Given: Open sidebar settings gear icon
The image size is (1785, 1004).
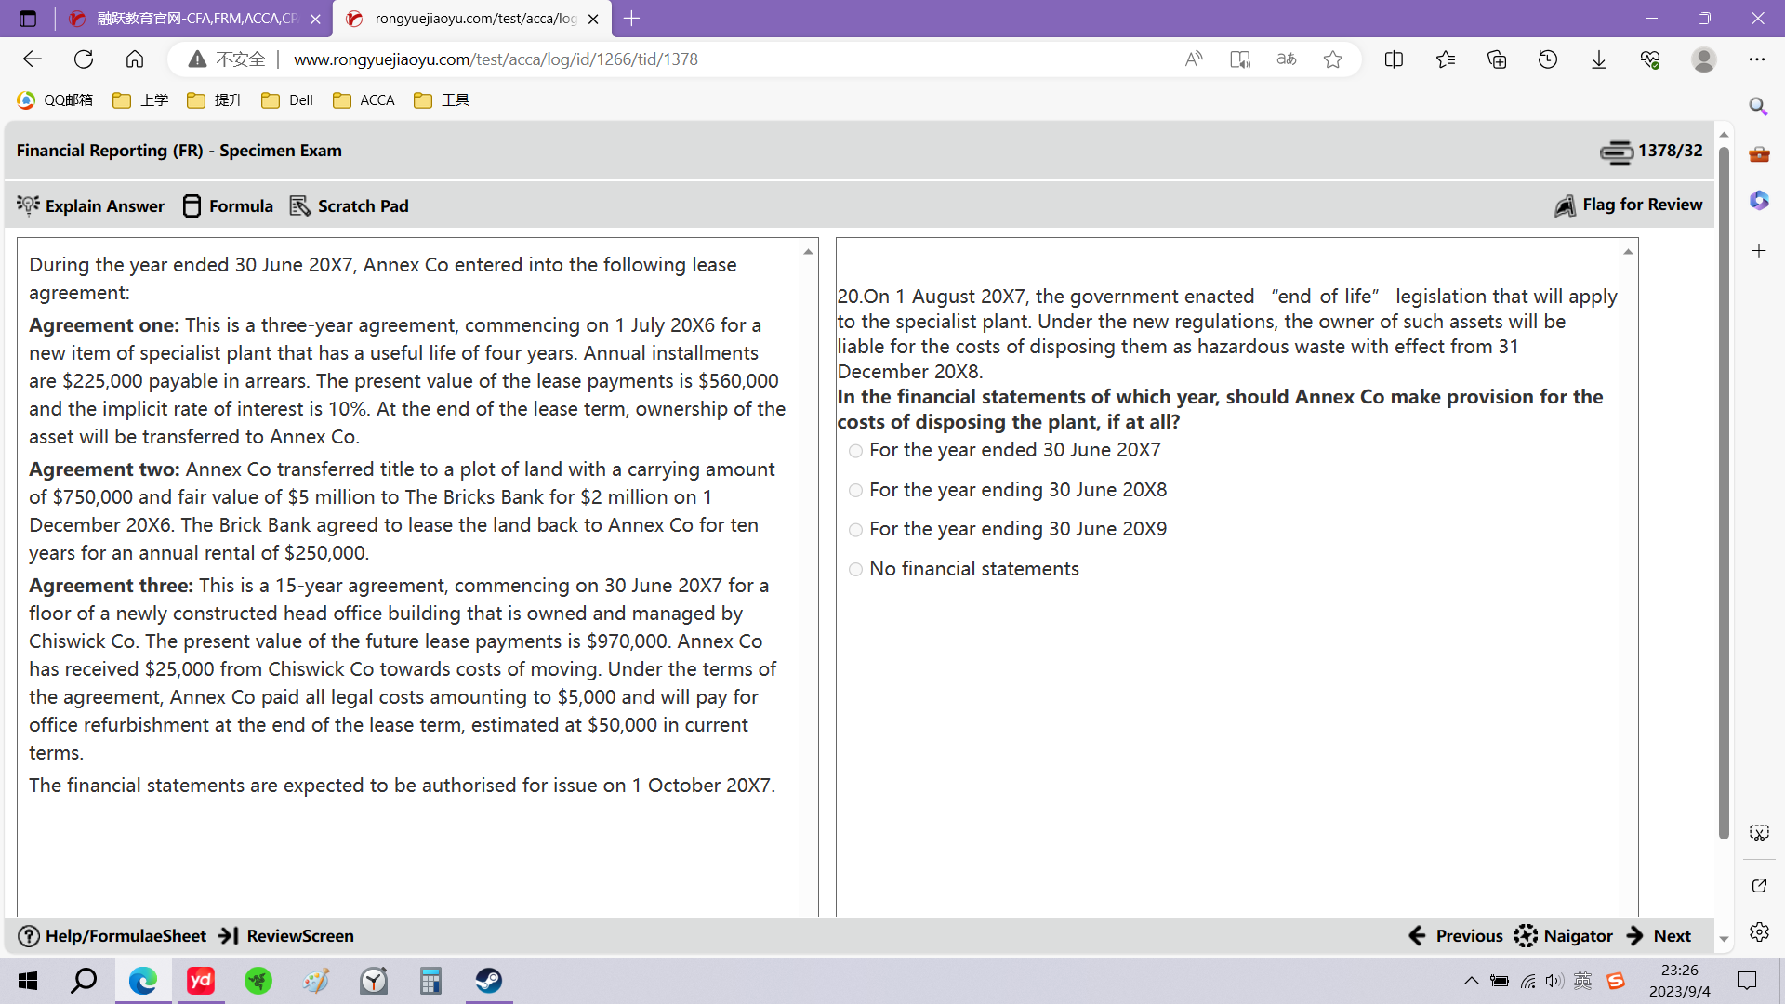Looking at the screenshot, I should pyautogui.click(x=1758, y=932).
